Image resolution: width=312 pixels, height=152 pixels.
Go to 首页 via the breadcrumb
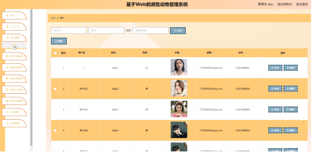click(x=53, y=18)
